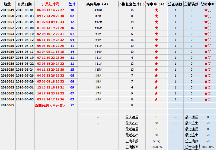Click date cell 2016-06-05
The height and width of the screenshot is (151, 217).
click(x=25, y=99)
